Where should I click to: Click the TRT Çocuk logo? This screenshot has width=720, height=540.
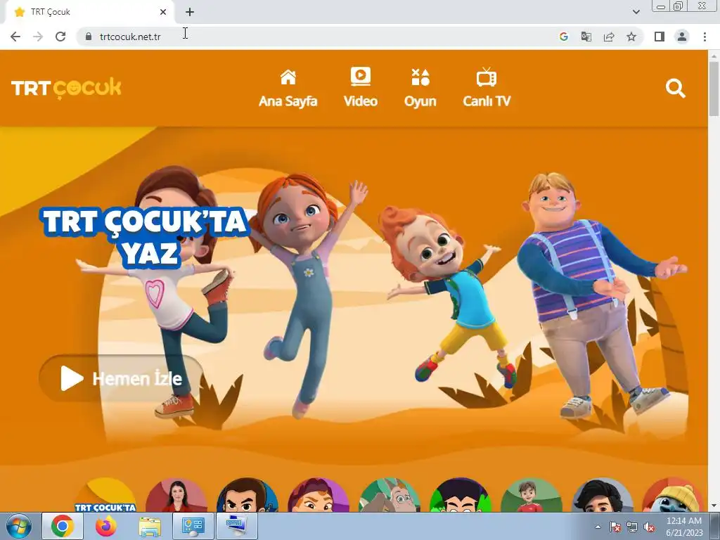tap(66, 88)
